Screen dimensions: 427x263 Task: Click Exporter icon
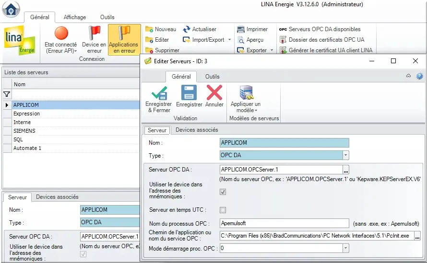click(x=240, y=50)
